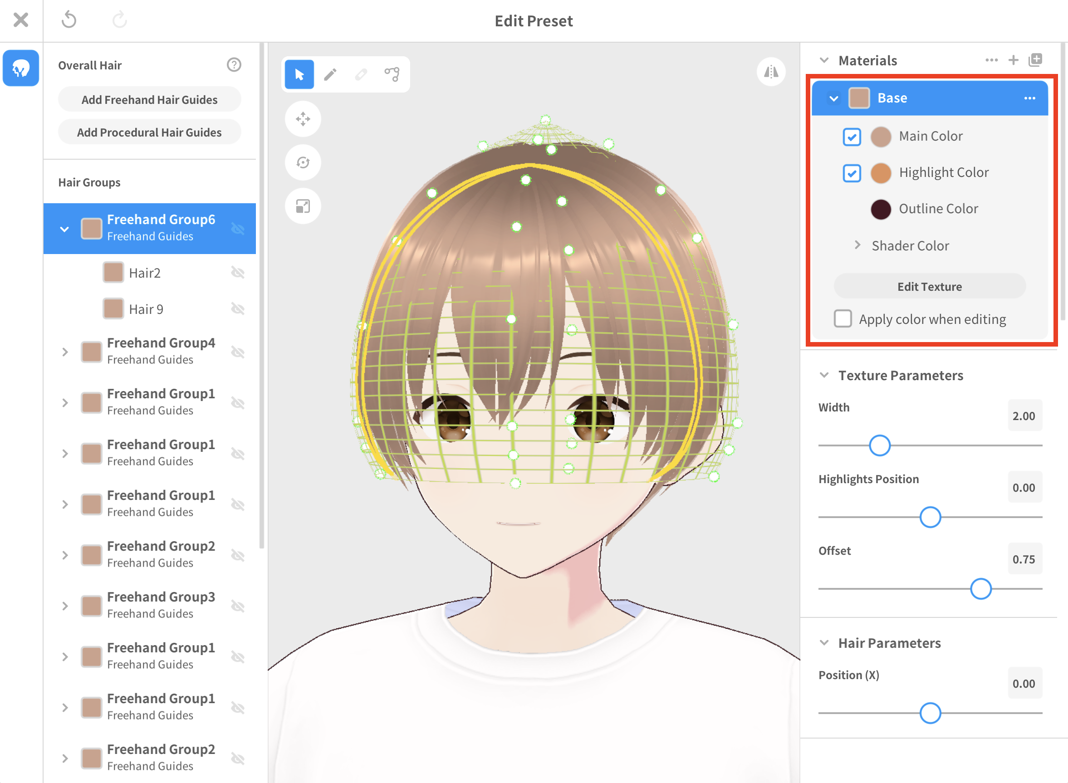Click the Hair Groups panel scrollbar
Screen dimensions: 1068x783
[261, 296]
